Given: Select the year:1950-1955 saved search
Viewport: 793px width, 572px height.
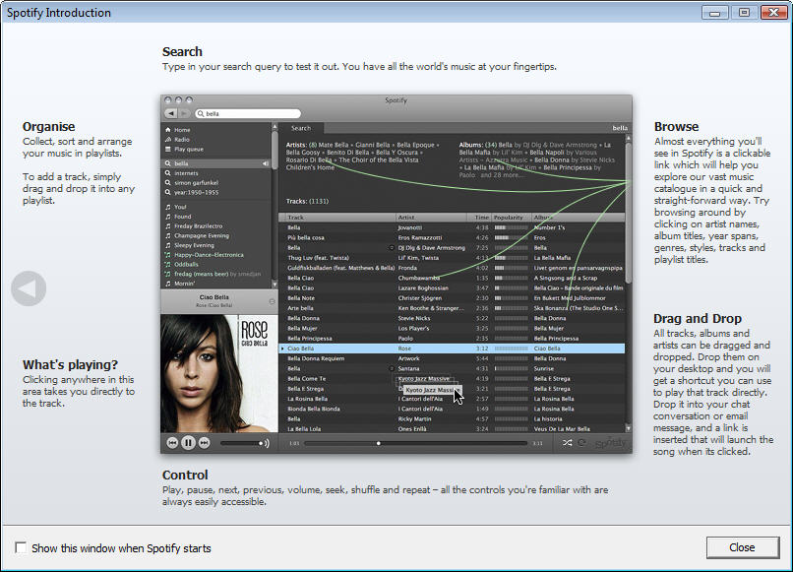Looking at the screenshot, I should coord(196,192).
